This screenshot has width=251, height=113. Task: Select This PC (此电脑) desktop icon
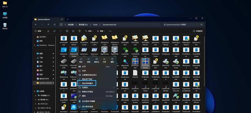pyautogui.click(x=5, y=14)
